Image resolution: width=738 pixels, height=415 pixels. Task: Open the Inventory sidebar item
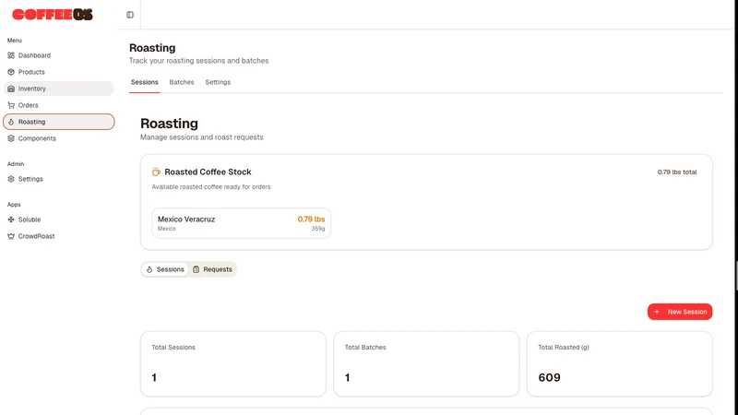coord(59,89)
